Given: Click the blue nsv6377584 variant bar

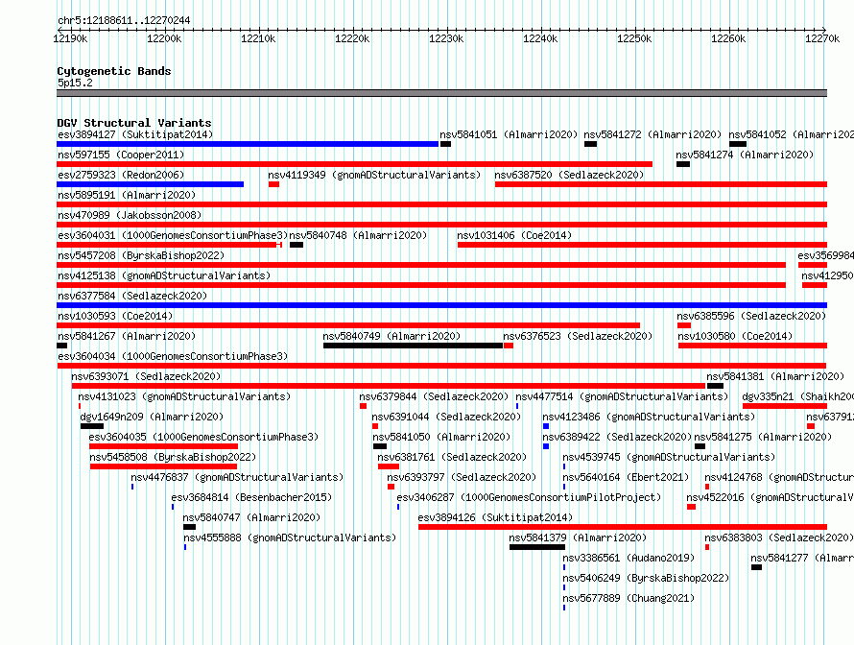Looking at the screenshot, I should point(441,305).
